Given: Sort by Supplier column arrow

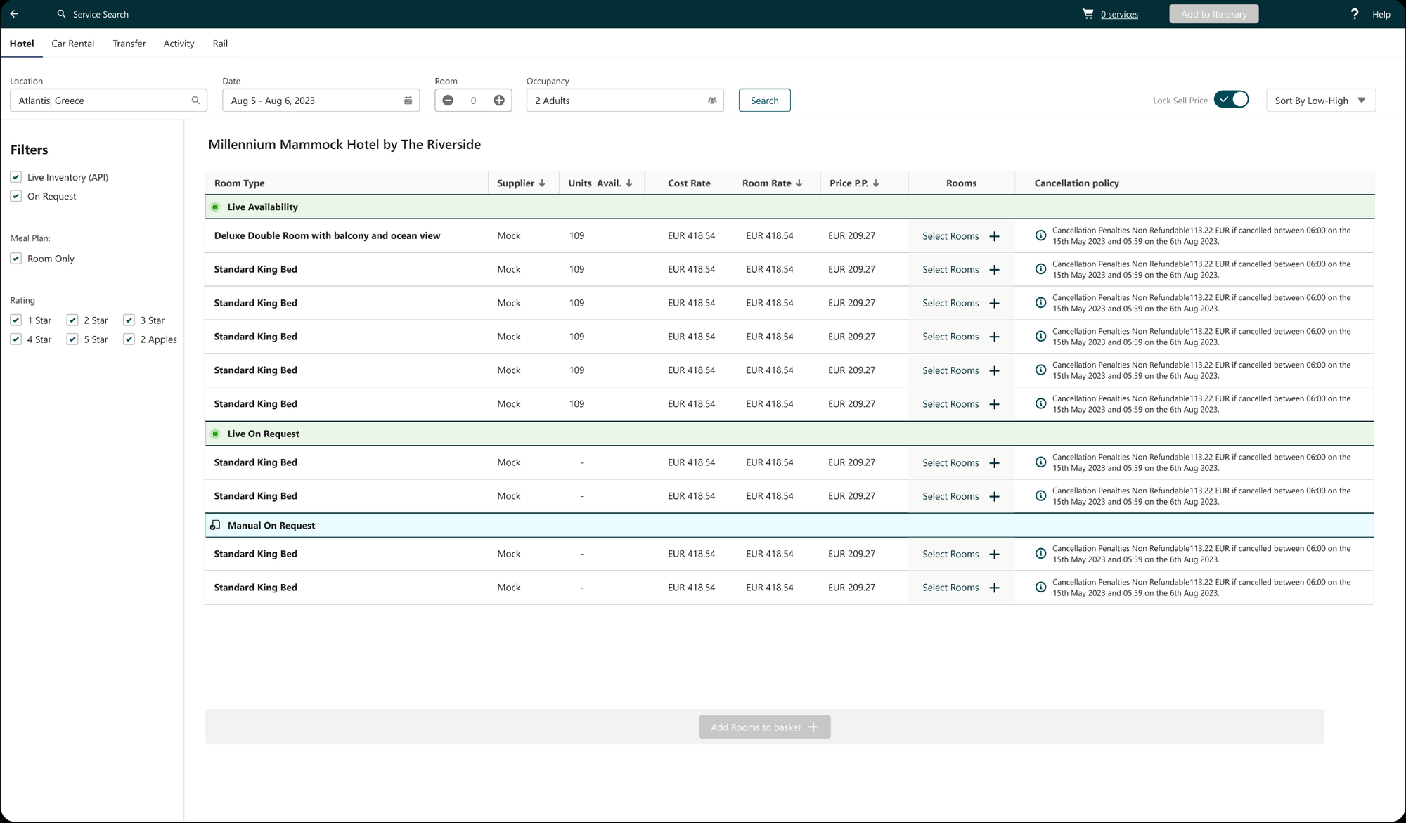Looking at the screenshot, I should tap(542, 183).
